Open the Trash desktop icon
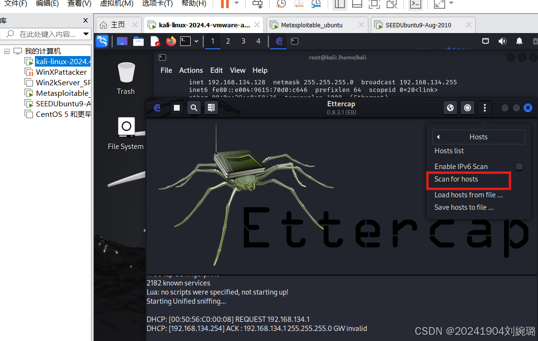Screen dimensions: 538x341 [126, 79]
